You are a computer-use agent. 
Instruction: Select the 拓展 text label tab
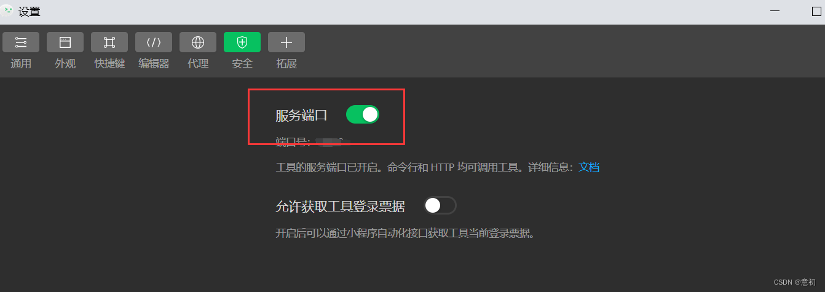tap(286, 63)
